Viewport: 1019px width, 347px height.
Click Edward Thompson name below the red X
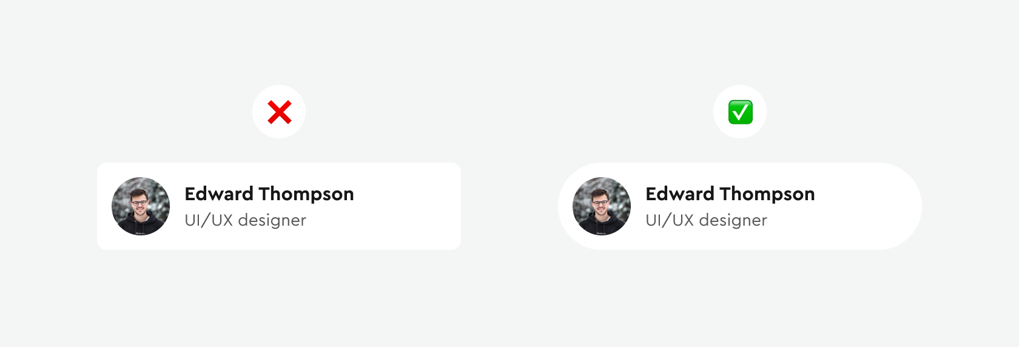(x=269, y=194)
